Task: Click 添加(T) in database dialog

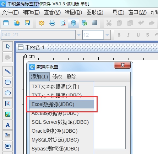Action: point(39,76)
